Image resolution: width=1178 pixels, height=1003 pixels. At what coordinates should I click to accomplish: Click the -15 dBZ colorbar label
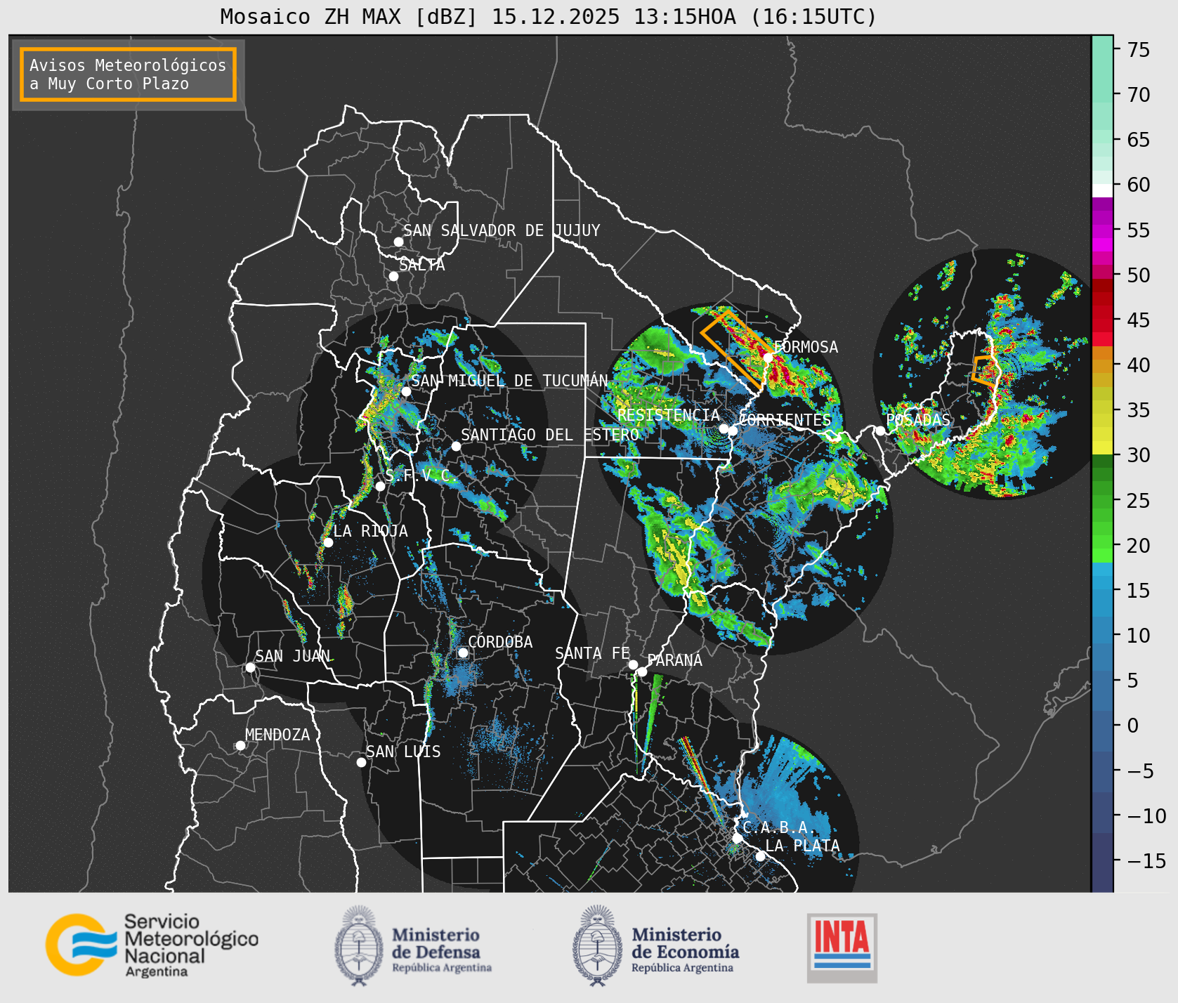(1146, 860)
